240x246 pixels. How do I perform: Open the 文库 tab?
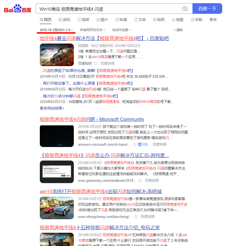point(140,20)
